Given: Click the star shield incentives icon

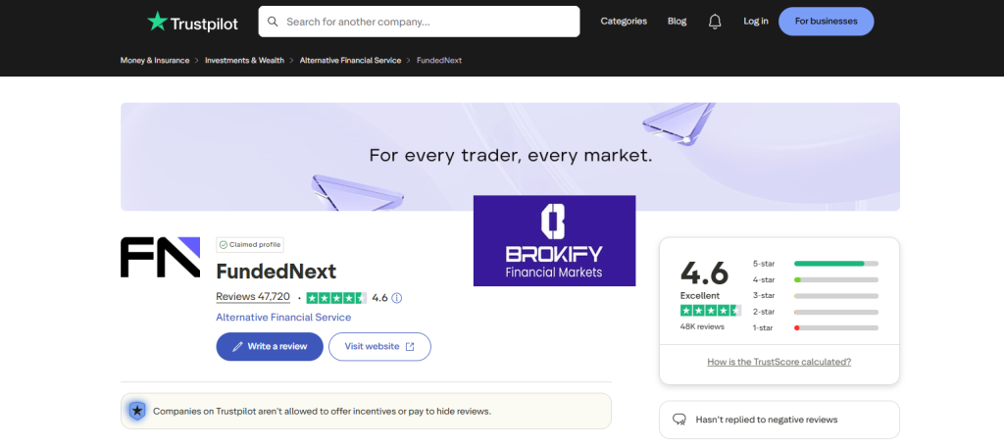Looking at the screenshot, I should (x=138, y=411).
